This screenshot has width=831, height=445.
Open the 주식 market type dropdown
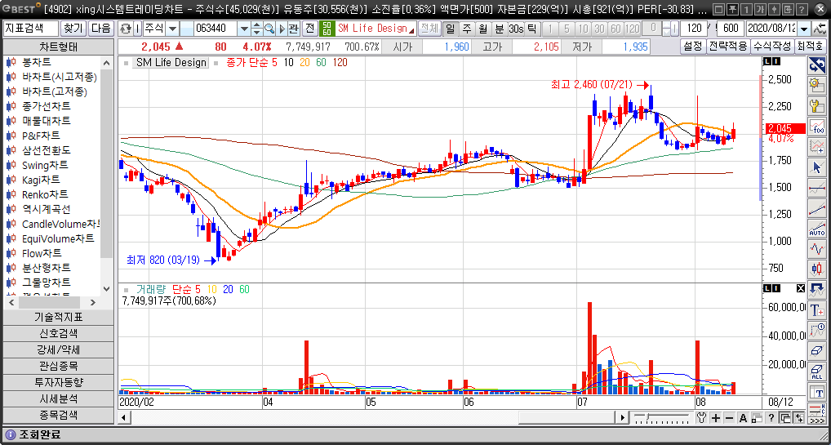173,29
